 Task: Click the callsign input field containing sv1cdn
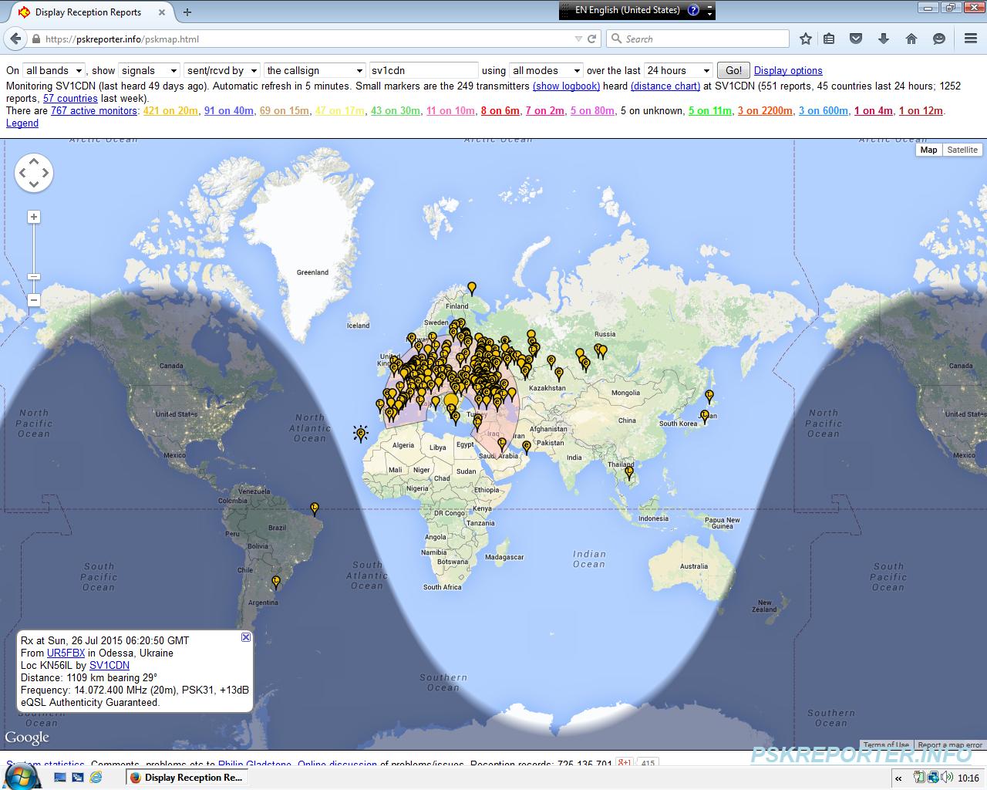click(x=423, y=70)
